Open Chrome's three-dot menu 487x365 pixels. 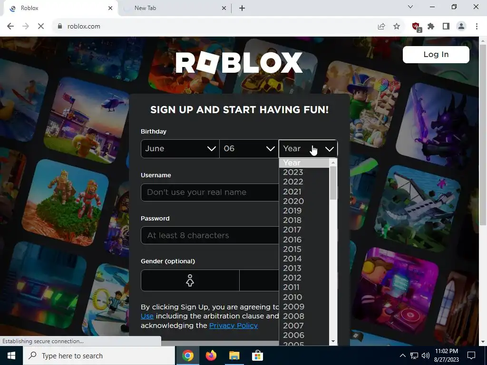(477, 27)
